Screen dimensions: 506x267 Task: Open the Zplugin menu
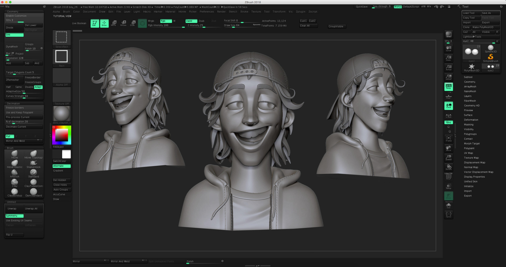(300, 12)
